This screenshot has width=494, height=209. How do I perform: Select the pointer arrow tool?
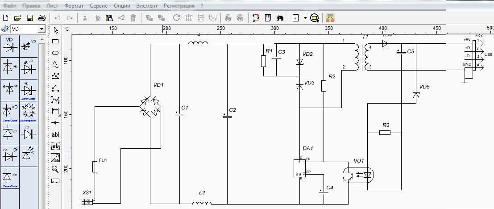56,30
